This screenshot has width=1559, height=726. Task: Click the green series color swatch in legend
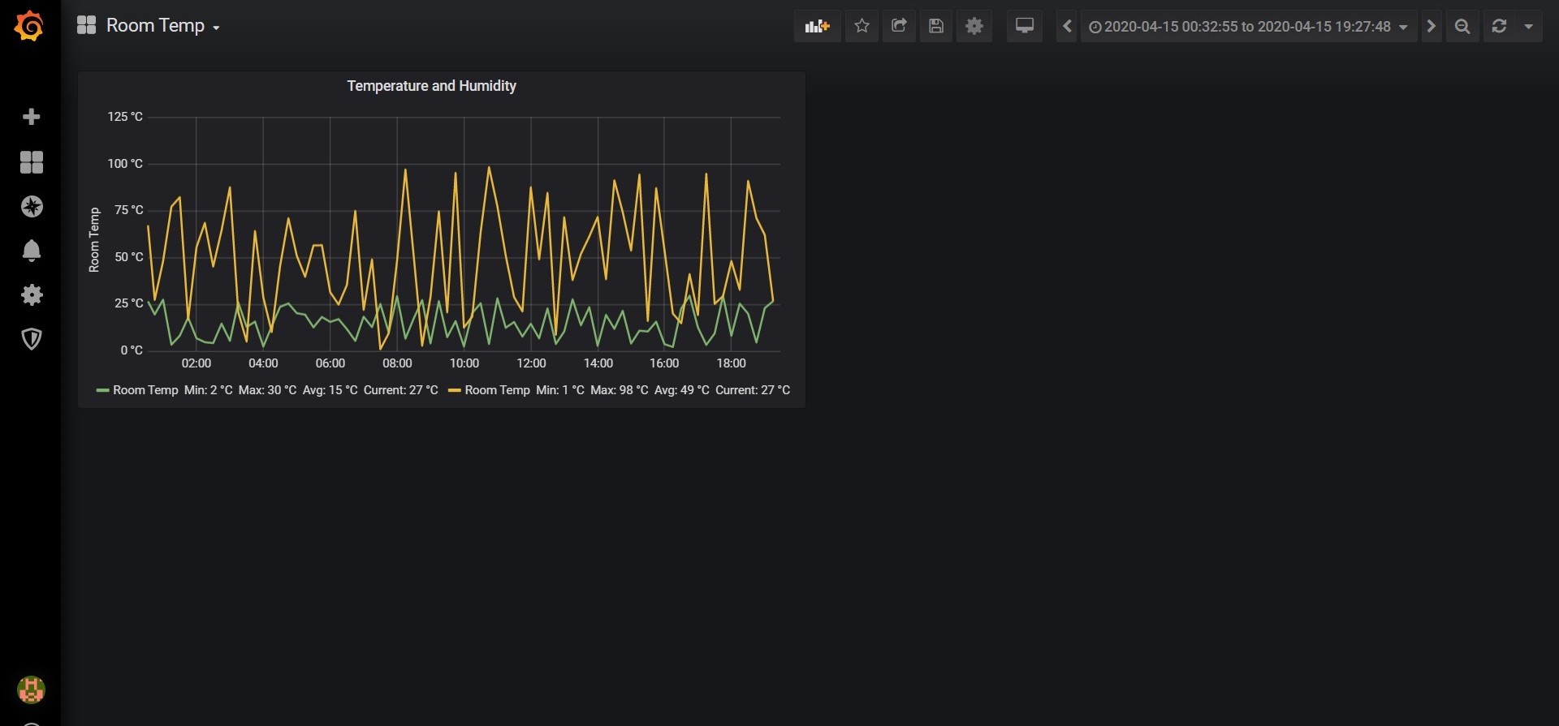click(102, 390)
